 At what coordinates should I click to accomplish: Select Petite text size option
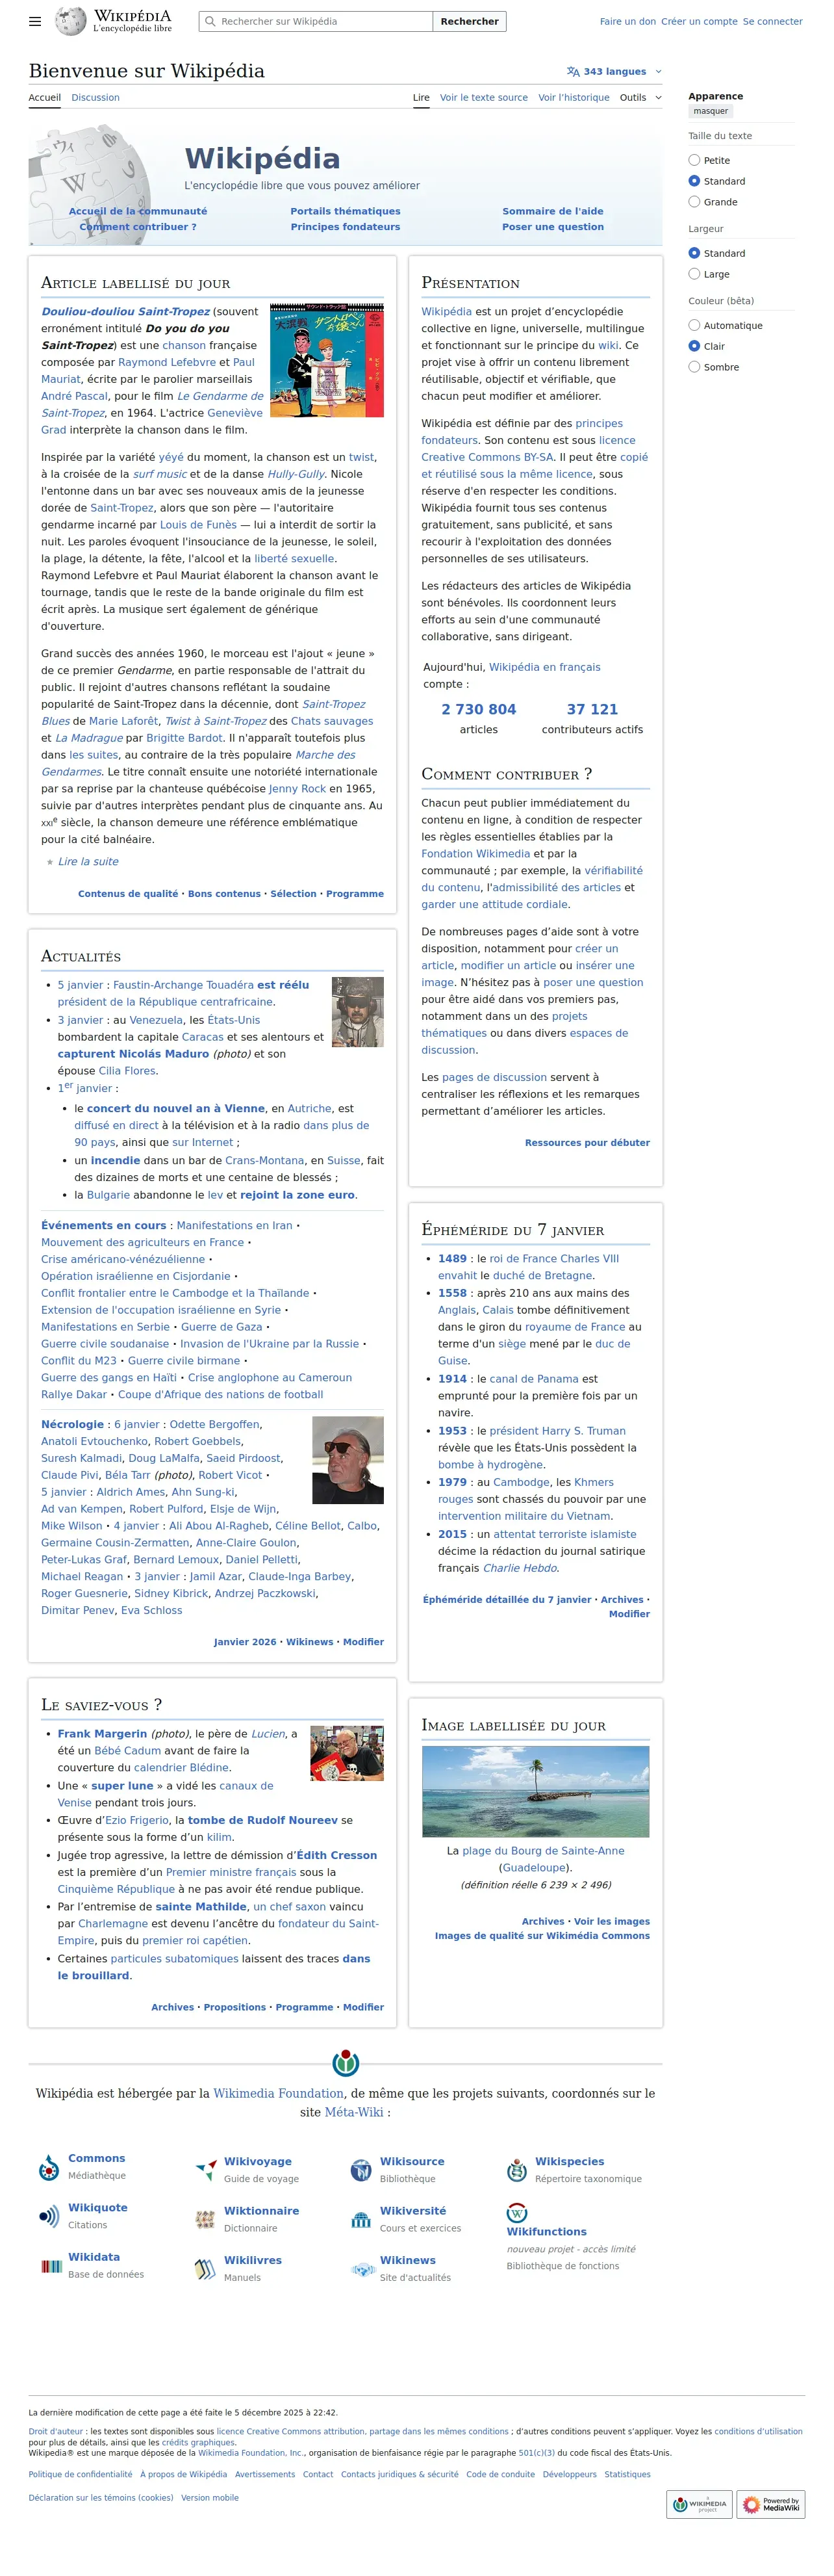click(x=694, y=160)
